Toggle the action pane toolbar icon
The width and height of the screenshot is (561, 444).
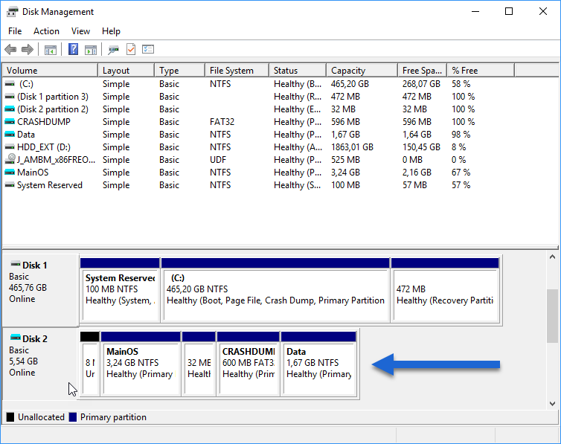(x=91, y=50)
